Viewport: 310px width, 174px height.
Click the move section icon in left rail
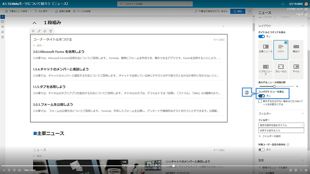pyautogui.click(x=2, y=27)
